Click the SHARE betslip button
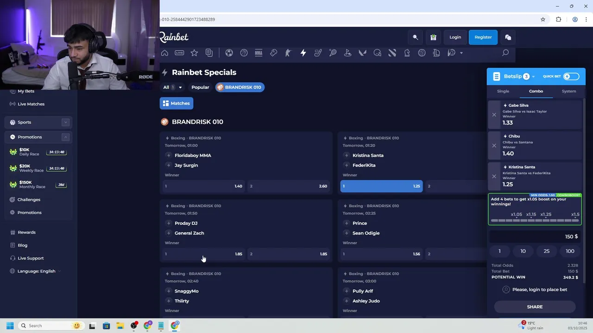This screenshot has width=593, height=333. coord(535,307)
